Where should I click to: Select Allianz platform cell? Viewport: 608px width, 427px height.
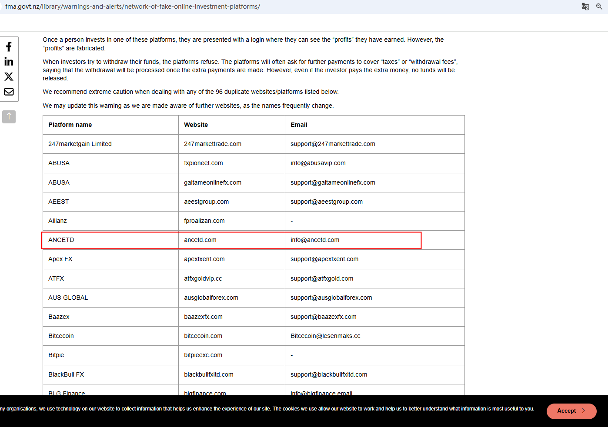(110, 221)
